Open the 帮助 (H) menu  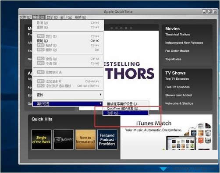tap(80, 17)
